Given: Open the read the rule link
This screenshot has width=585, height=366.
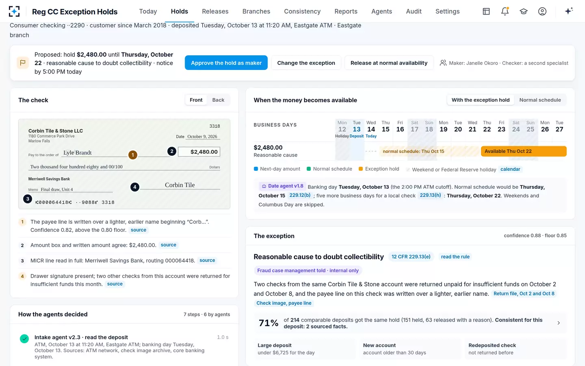Looking at the screenshot, I should (455, 257).
